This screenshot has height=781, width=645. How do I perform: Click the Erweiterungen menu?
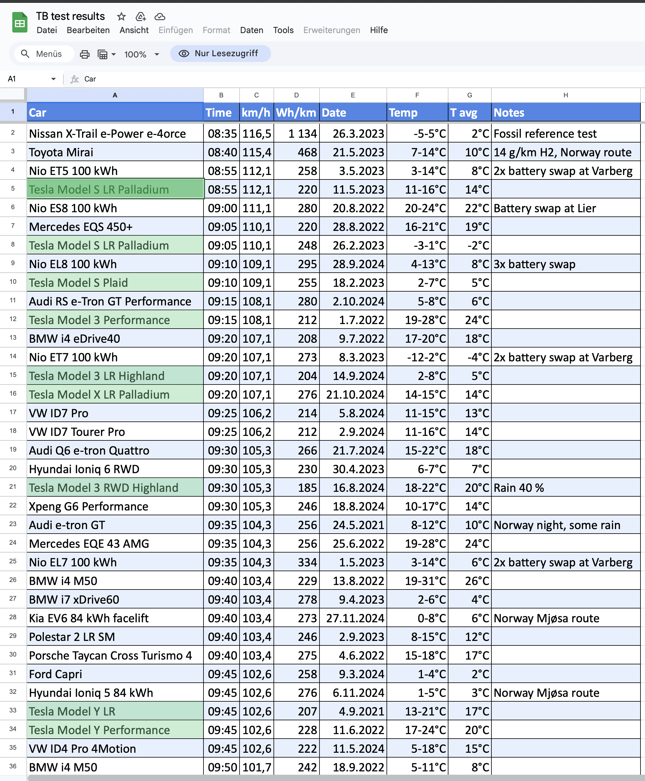point(332,30)
